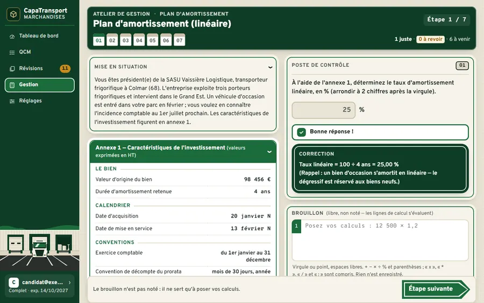Click the Correction explanation box
This screenshot has height=303, width=484.
pyautogui.click(x=380, y=168)
